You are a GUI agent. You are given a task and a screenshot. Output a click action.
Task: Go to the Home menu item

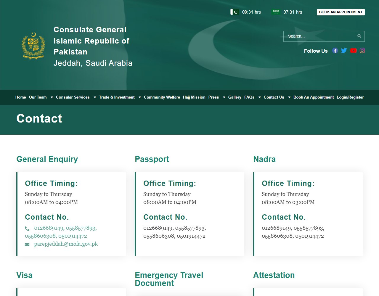coord(21,97)
